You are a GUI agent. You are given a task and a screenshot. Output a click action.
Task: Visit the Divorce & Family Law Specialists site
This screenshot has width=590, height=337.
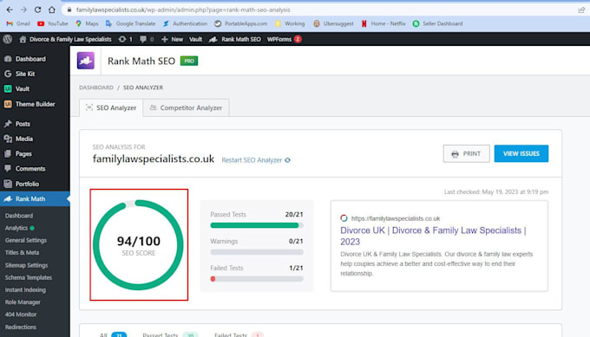[65, 39]
